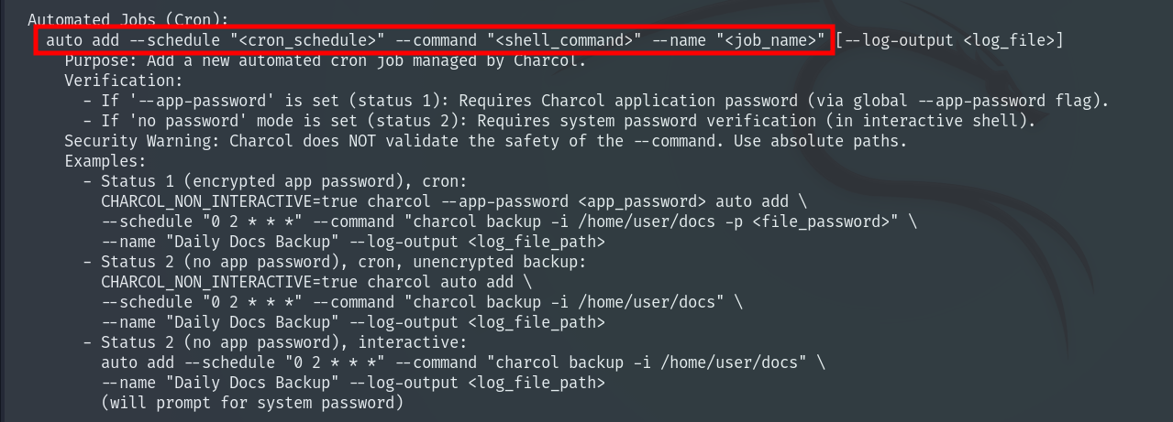Image resolution: width=1173 pixels, height=422 pixels.
Task: Click "CHARCOL_NON_INTERACTIVE=true charcol auto add" line
Action: point(315,282)
